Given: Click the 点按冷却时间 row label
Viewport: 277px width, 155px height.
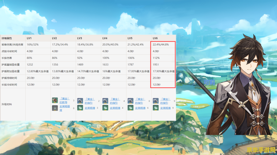Looking at the screenshot, I should click(9, 51).
